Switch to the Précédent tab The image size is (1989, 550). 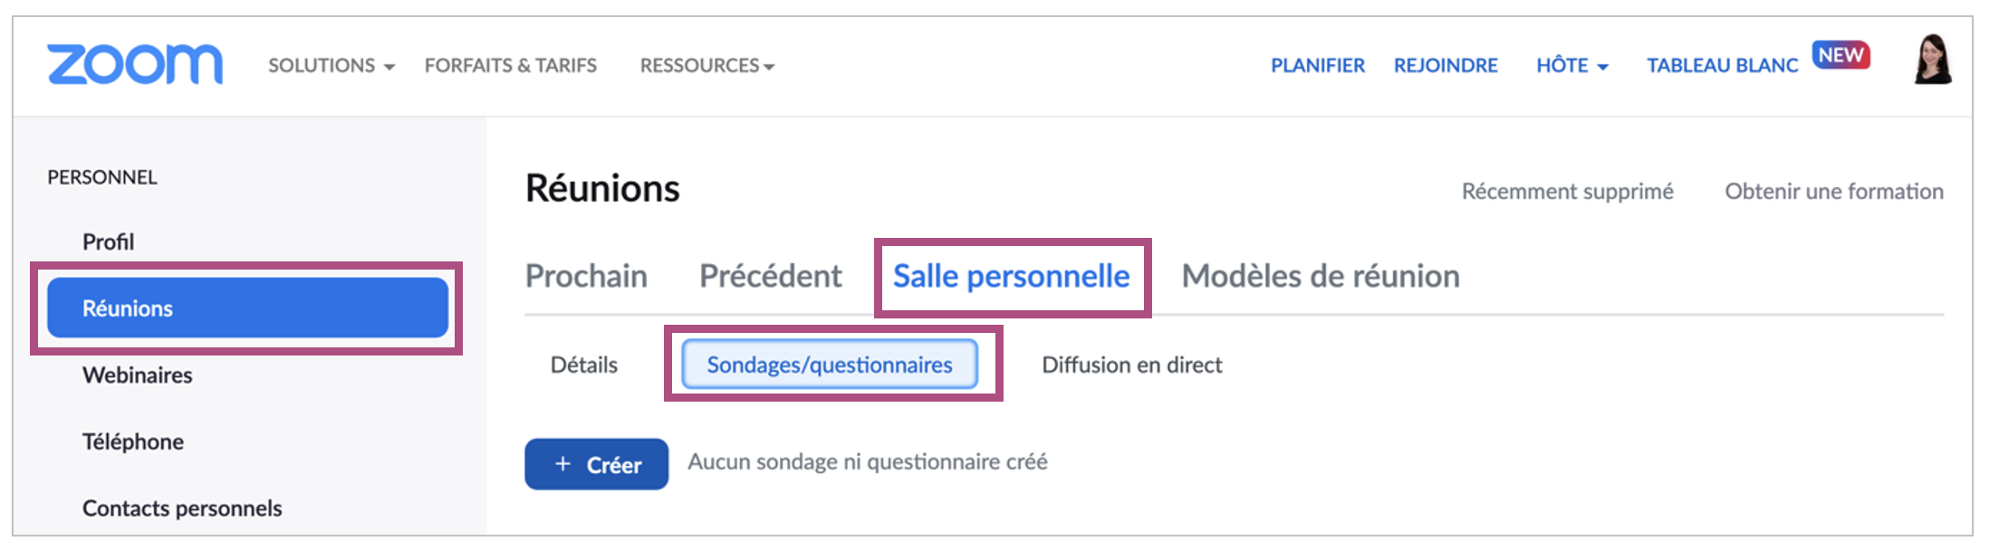tap(770, 276)
